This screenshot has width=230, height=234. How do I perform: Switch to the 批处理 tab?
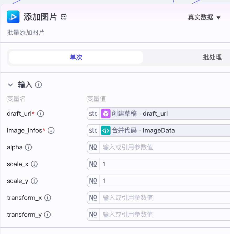[x=212, y=57]
